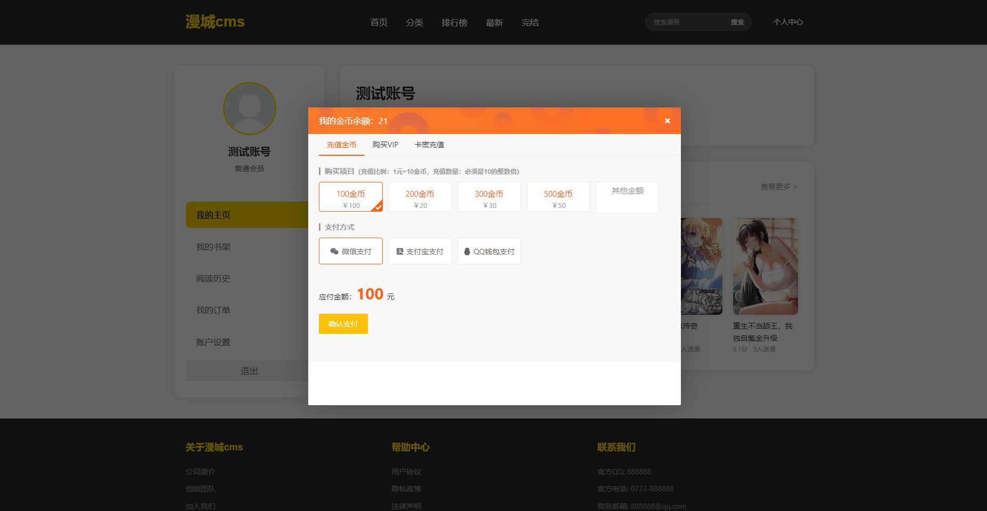Select the 500金币 package

[x=558, y=197]
